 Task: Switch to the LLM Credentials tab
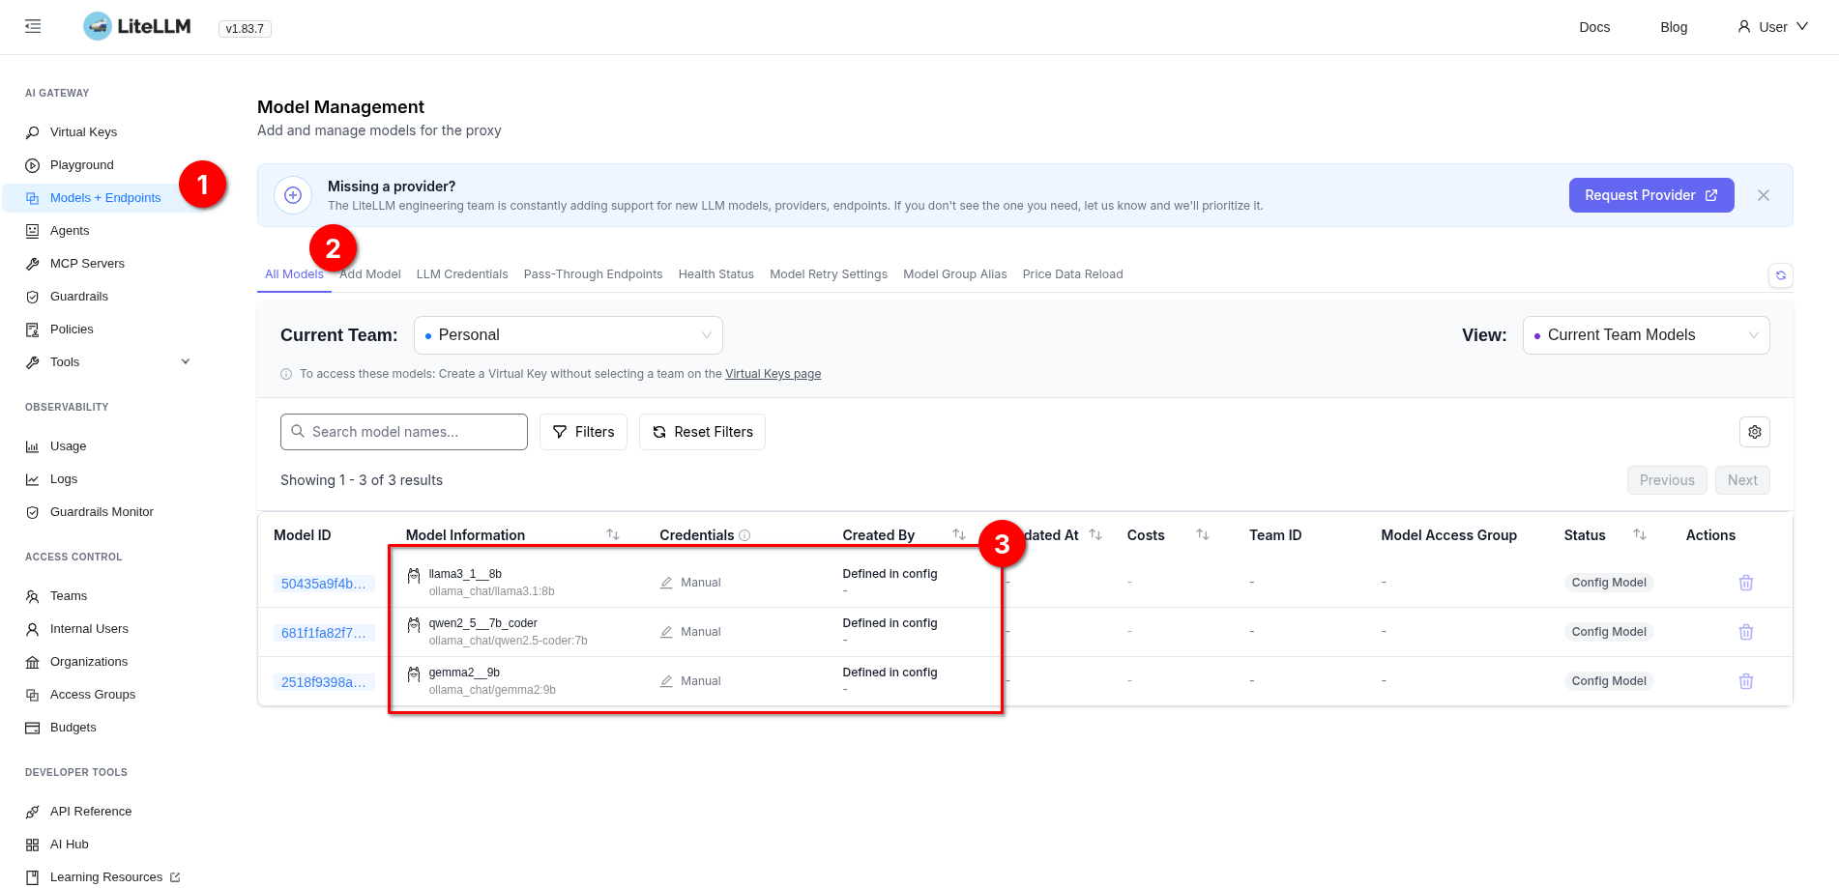(462, 274)
